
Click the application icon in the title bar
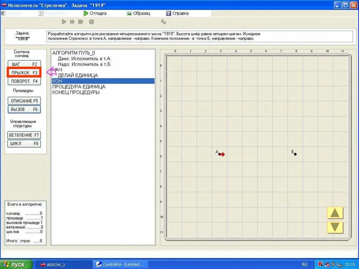tap(4, 5)
